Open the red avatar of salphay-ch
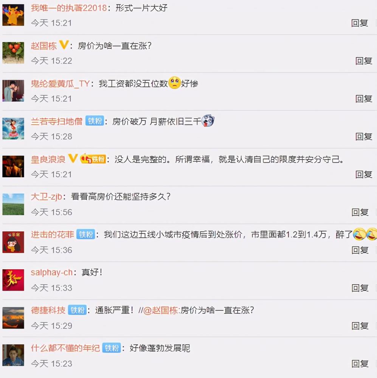The width and height of the screenshot is (377, 378). pyautogui.click(x=13, y=280)
